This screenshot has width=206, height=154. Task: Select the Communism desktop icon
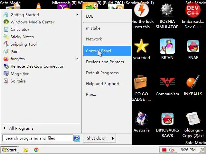pos(167,82)
